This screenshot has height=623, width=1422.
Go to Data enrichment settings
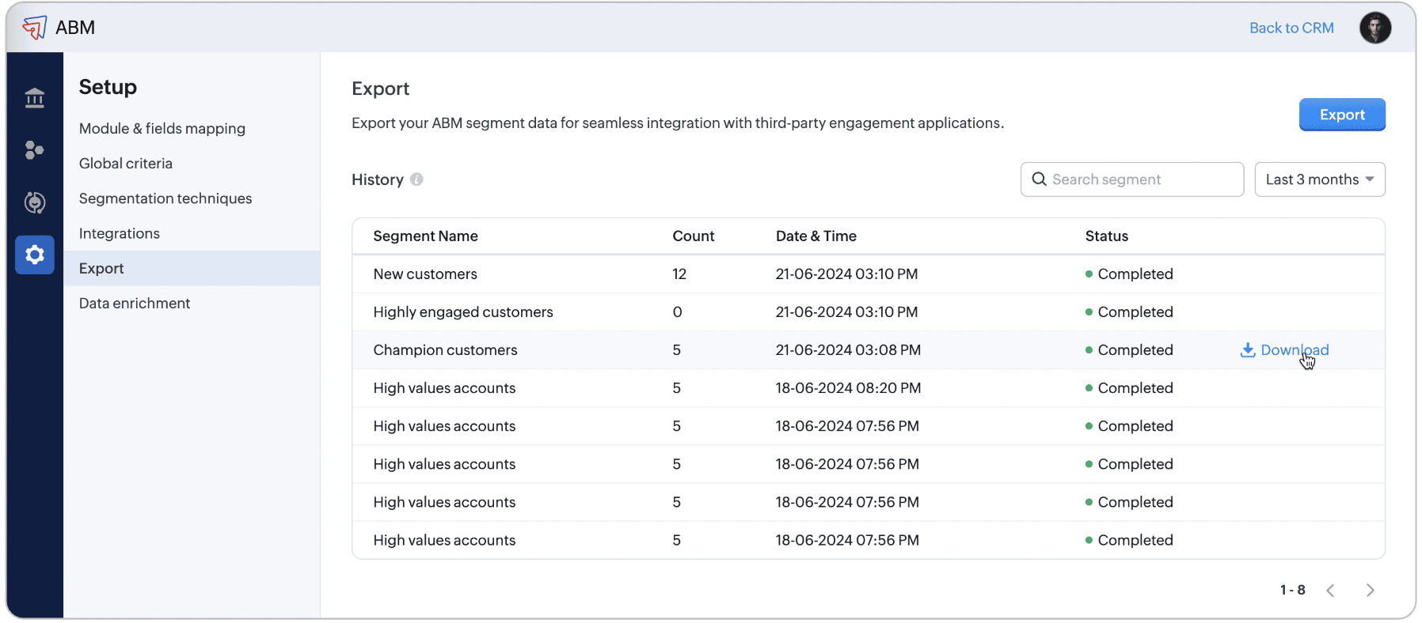coord(135,304)
